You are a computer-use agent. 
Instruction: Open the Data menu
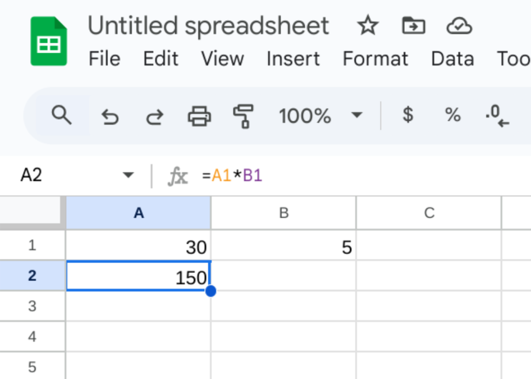(454, 58)
